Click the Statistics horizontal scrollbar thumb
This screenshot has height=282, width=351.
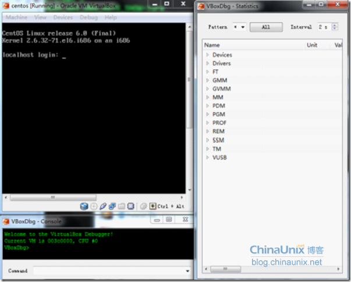click(226, 269)
